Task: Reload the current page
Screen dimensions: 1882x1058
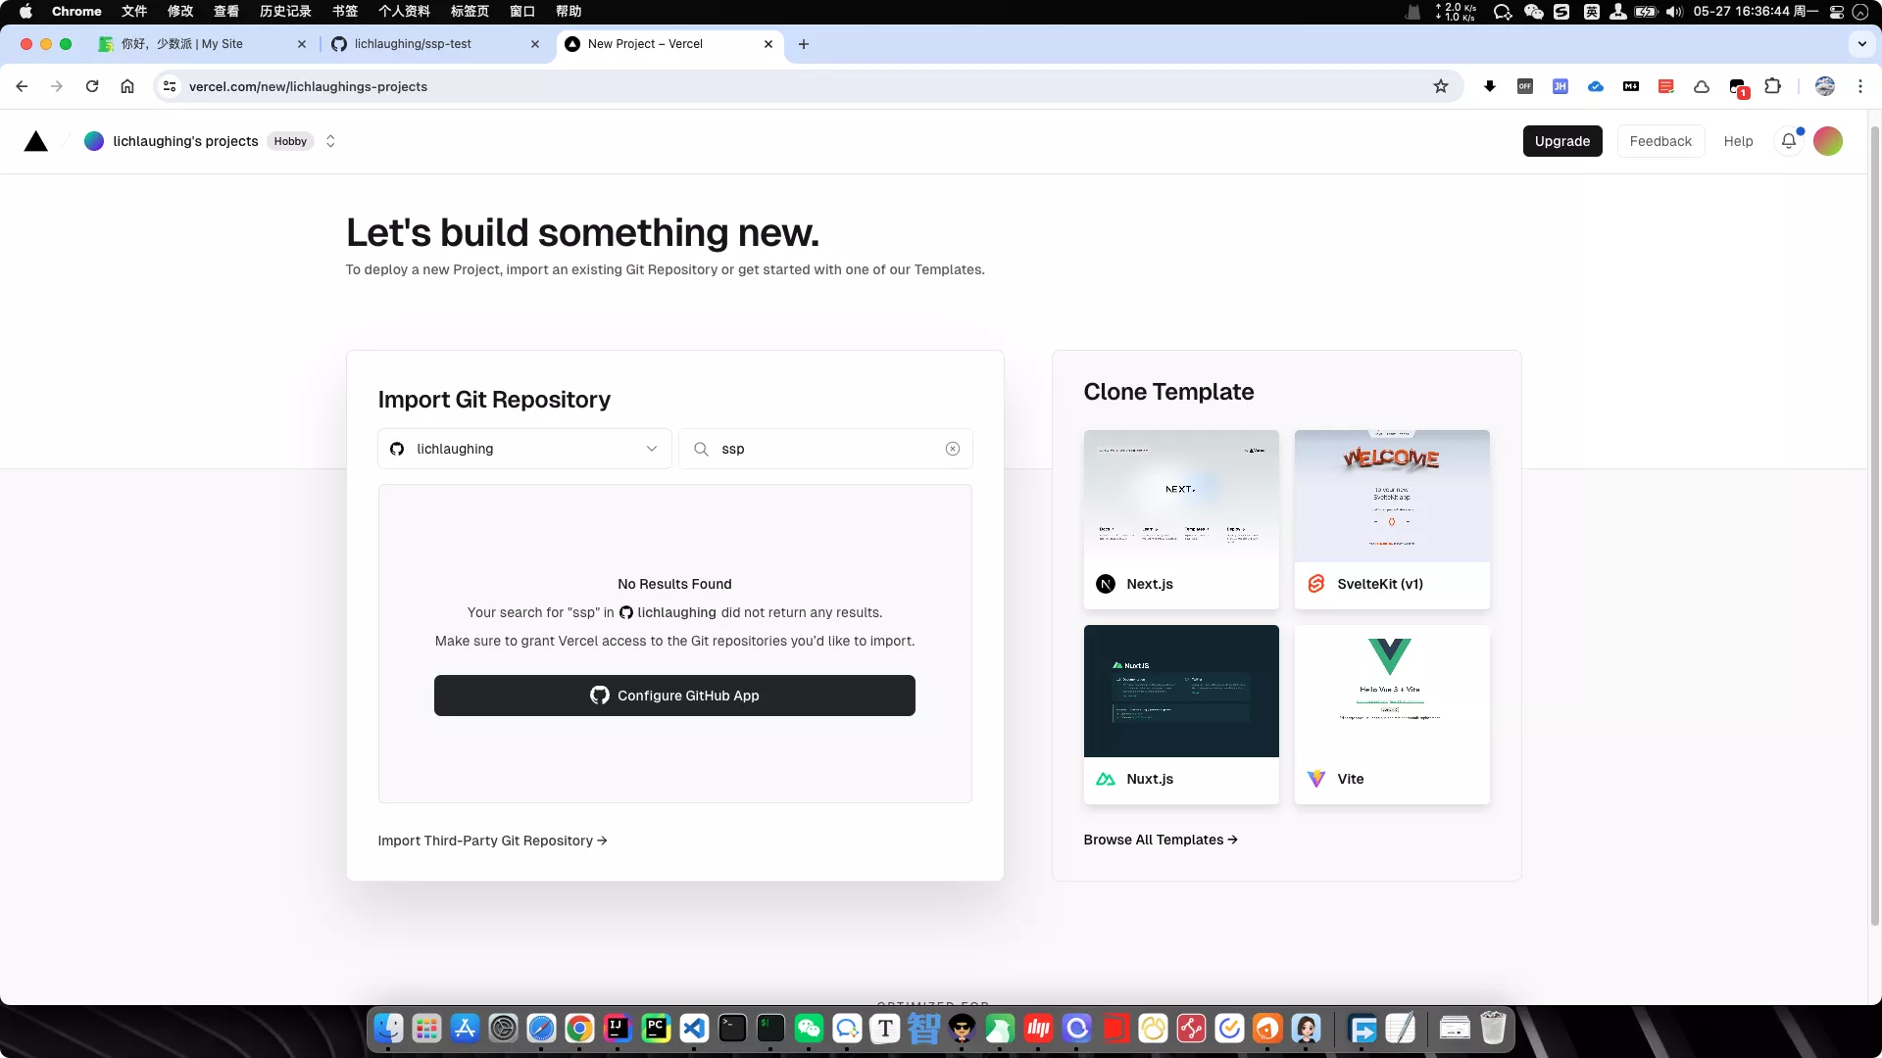Action: click(x=92, y=86)
